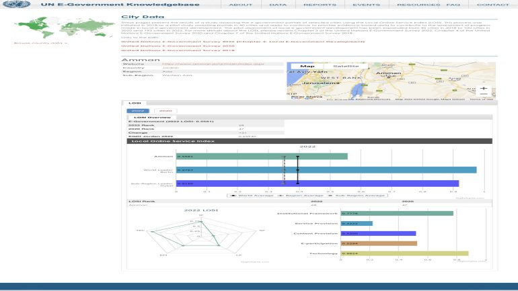Screen dimensions: 518x291
Task: Click the City Data heading
Action: 143,17
